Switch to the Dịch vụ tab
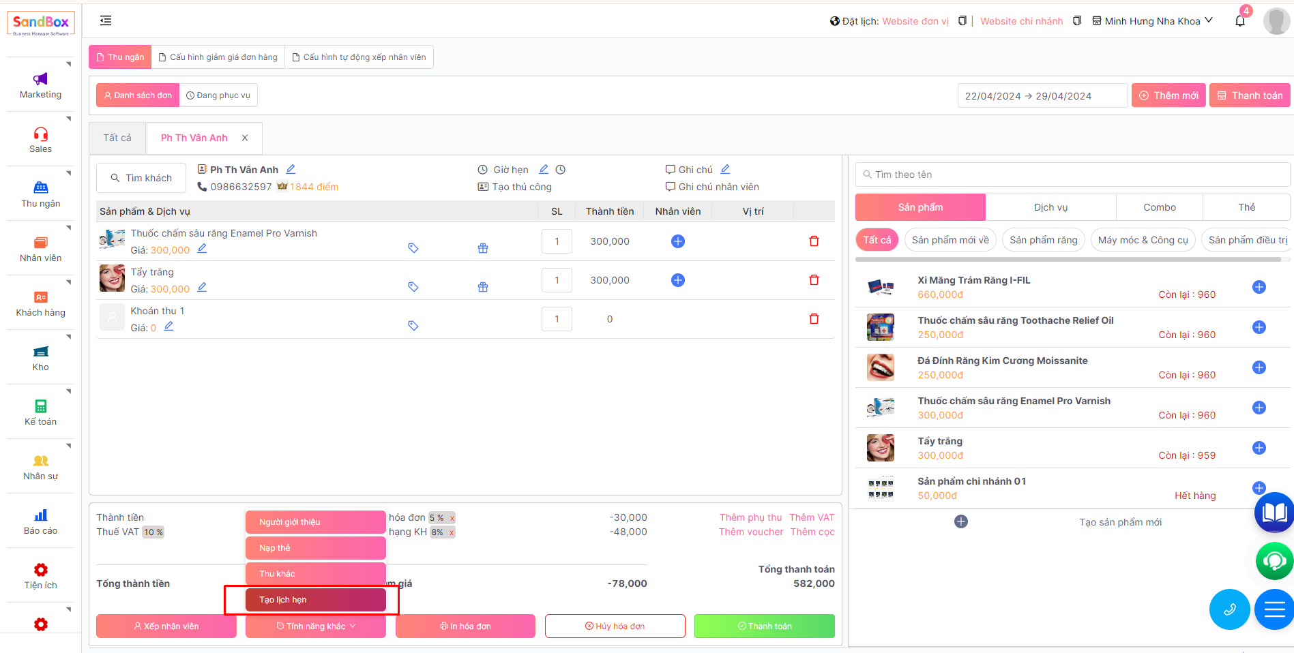Screen dimensions: 1294x653 (1050, 207)
